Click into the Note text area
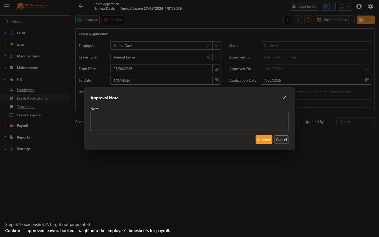Image resolution: width=379 pixels, height=237 pixels. pyautogui.click(x=189, y=121)
